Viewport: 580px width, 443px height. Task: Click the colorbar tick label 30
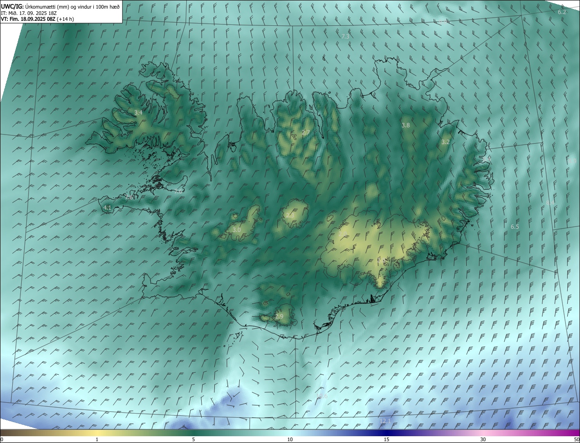click(483, 439)
